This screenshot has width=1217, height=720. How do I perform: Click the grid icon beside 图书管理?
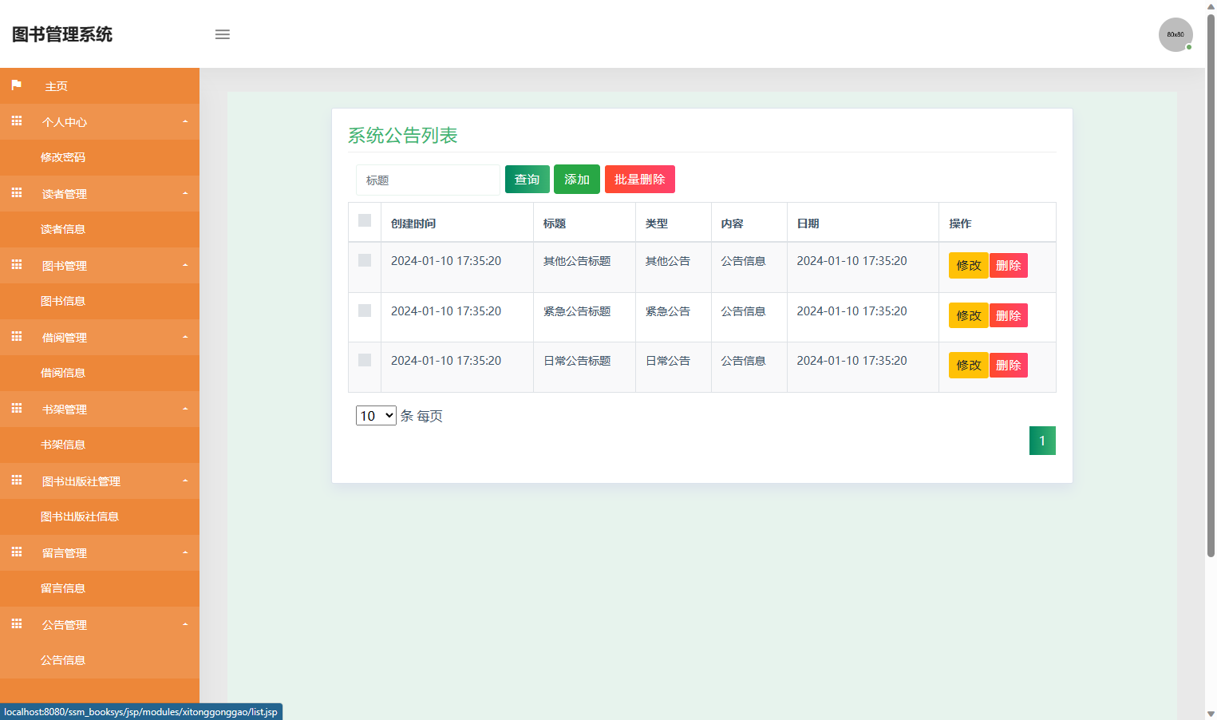point(16,265)
